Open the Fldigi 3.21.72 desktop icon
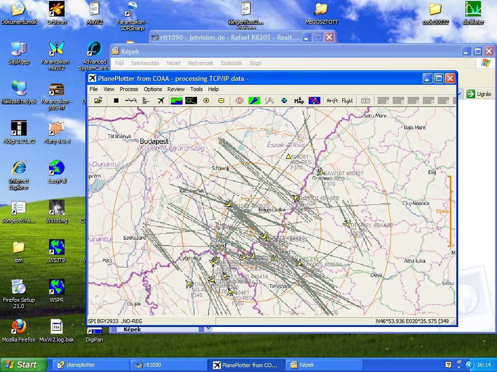Image resolution: width=497 pixels, height=372 pixels. coord(19,132)
